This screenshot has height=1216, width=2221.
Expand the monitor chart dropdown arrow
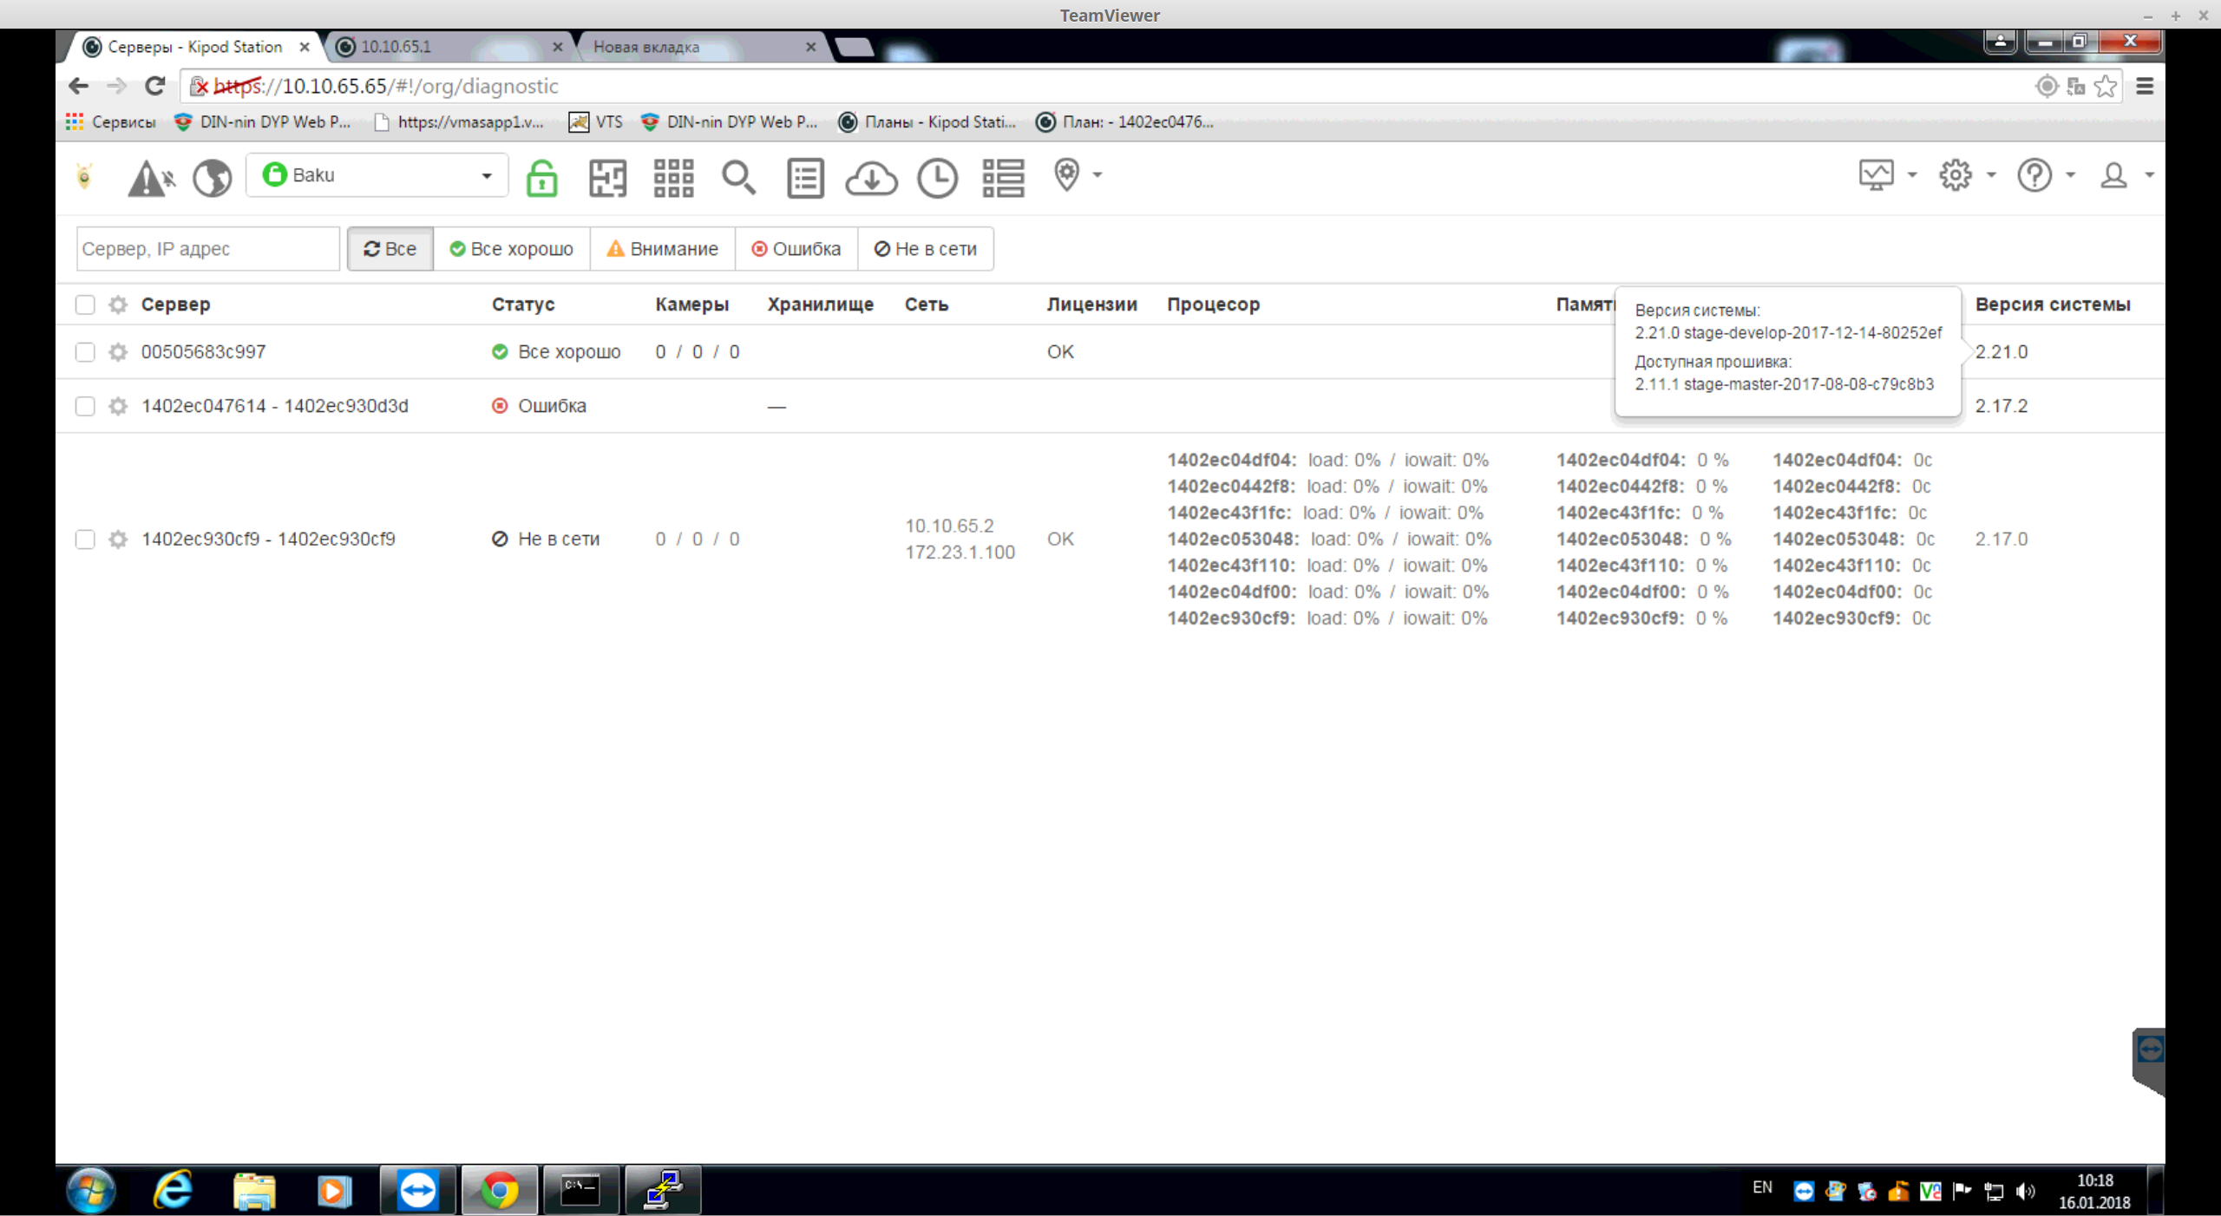pyautogui.click(x=1912, y=175)
